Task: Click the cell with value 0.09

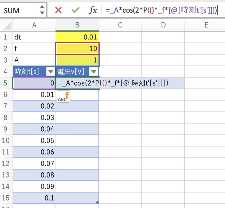Action: 34,186
